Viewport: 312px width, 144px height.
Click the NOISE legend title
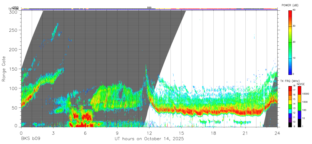(x=301, y=84)
